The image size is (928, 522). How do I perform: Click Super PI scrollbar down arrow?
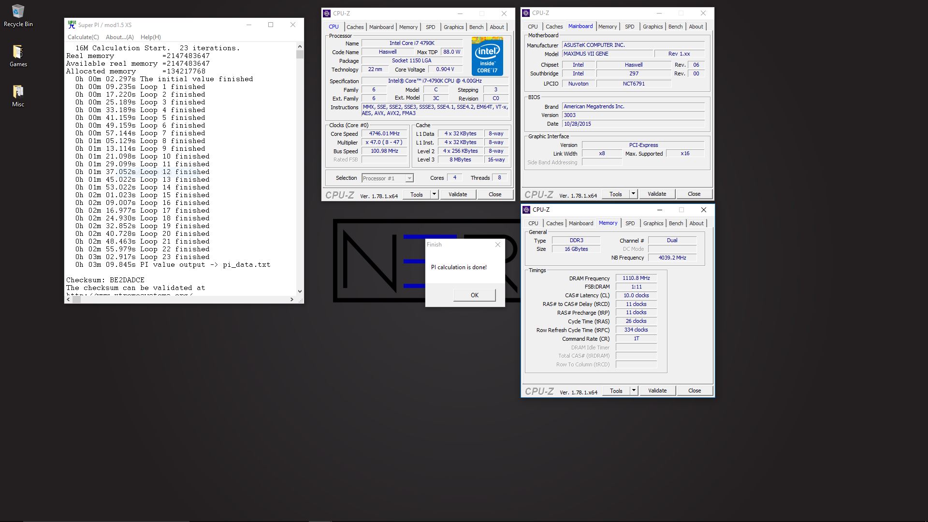coord(300,291)
